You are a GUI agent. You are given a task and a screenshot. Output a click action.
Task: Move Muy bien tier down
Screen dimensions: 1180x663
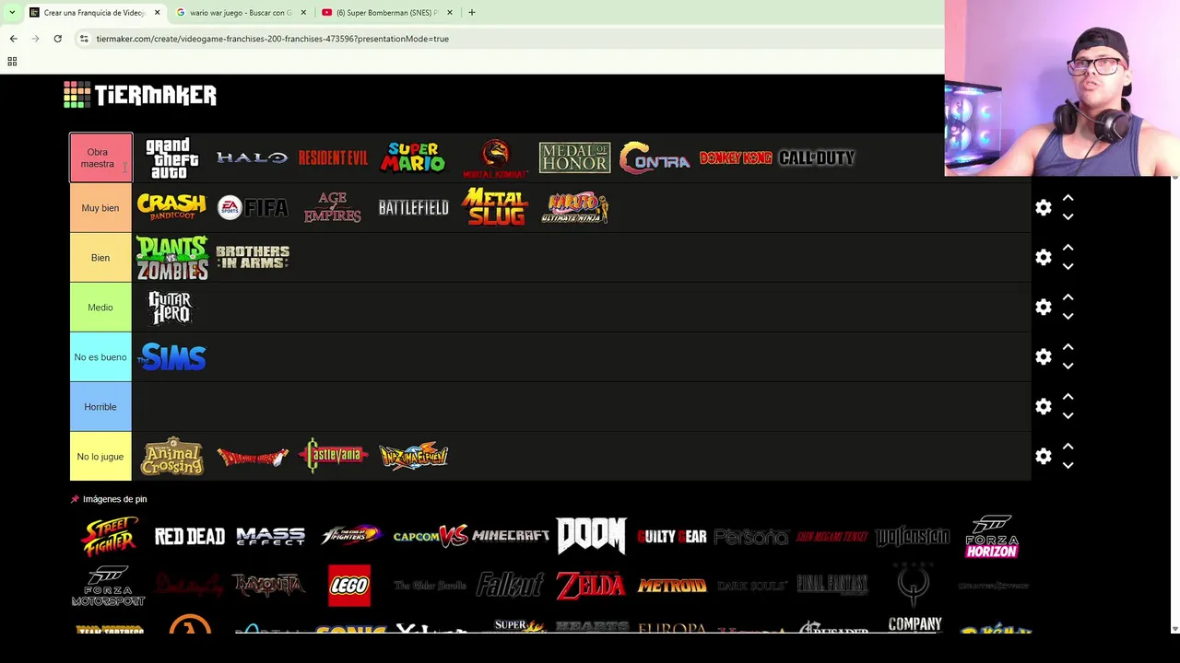point(1068,217)
